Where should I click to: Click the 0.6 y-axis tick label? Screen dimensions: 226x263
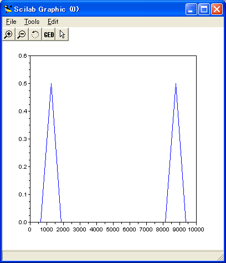[x=23, y=55]
